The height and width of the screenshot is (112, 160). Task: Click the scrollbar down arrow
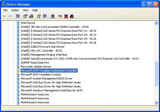click(x=156, y=103)
